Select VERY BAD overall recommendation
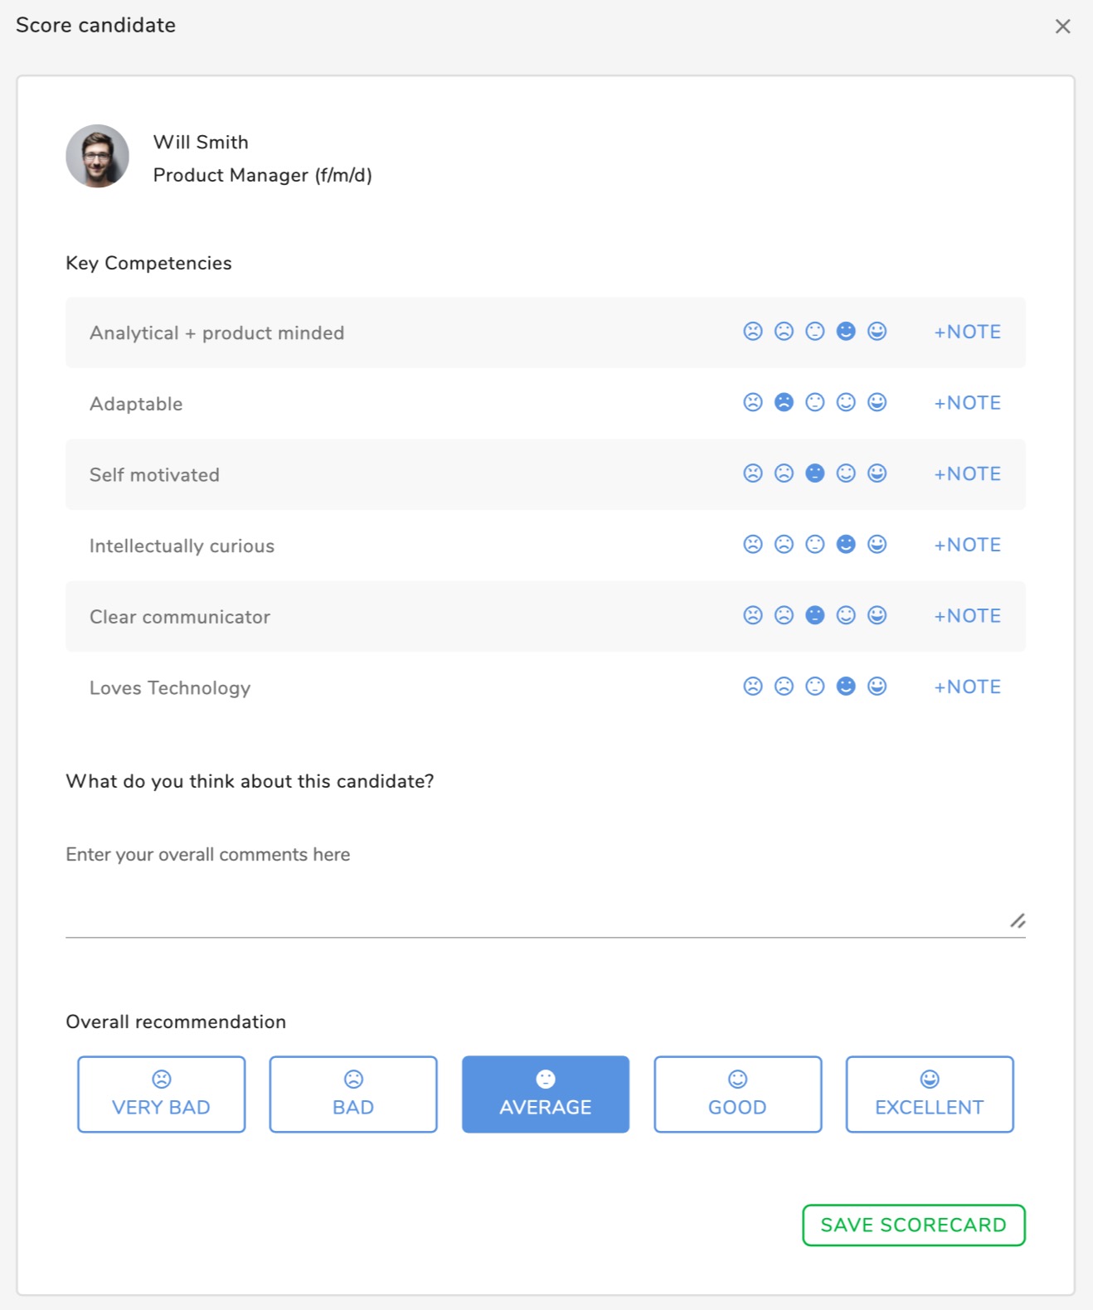The height and width of the screenshot is (1310, 1093). (162, 1094)
